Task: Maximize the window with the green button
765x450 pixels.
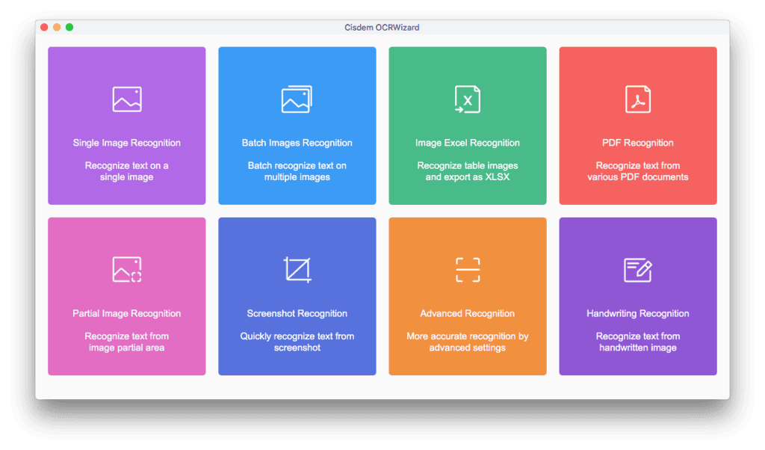Action: tap(69, 28)
